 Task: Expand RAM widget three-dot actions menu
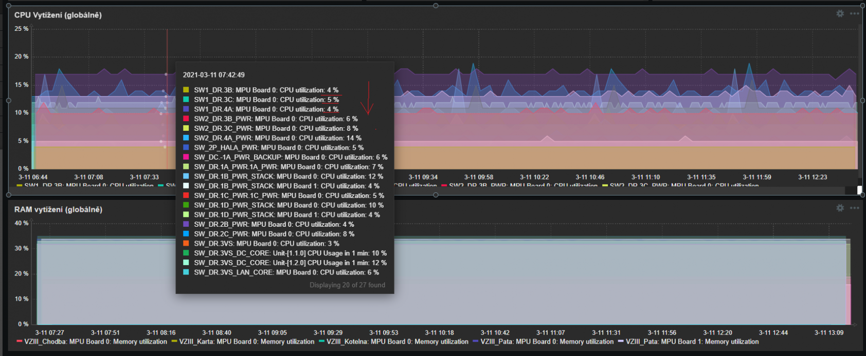[854, 208]
